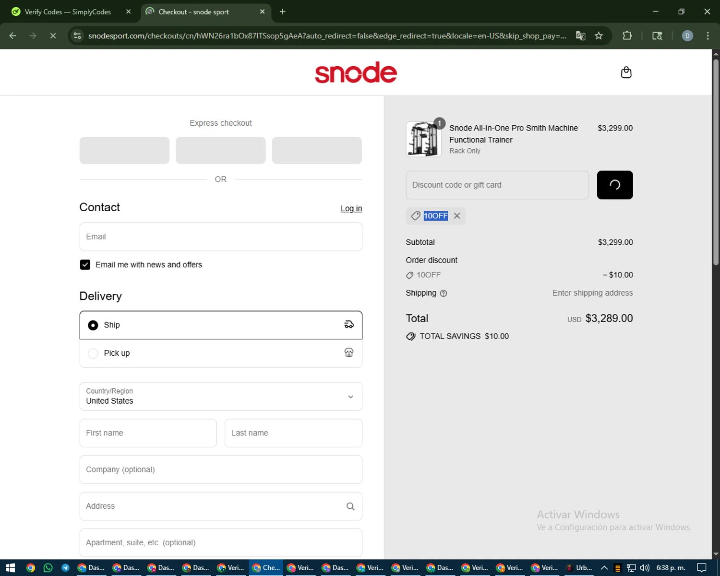720x576 pixels.
Task: Click the Discount code or gift card field
Action: tap(497, 185)
